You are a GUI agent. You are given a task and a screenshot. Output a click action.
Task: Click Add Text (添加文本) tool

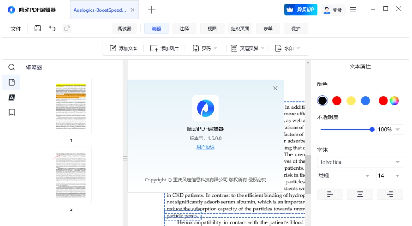(123, 48)
